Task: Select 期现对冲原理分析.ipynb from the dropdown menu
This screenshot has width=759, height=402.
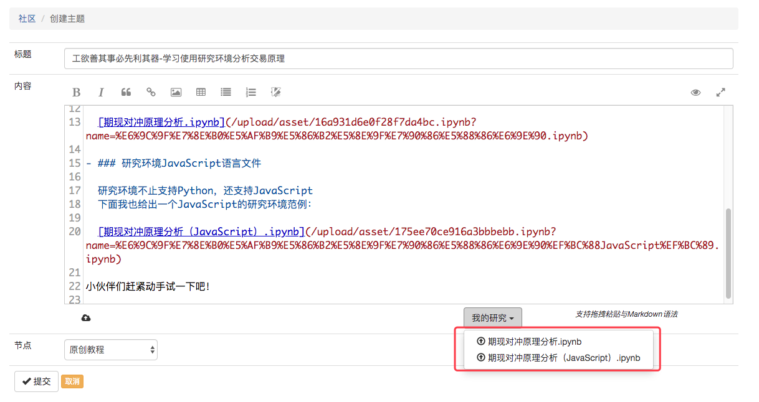Action: point(534,342)
